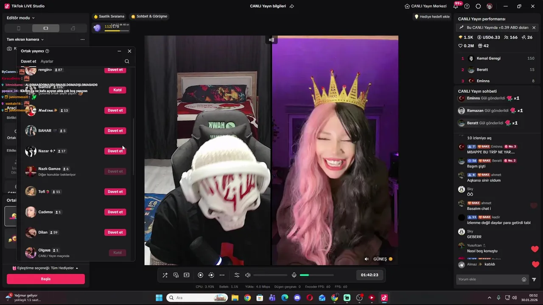Viewport: 543px width, 305px height.
Task: Invite rengin with Davet et button
Action: coord(115,70)
